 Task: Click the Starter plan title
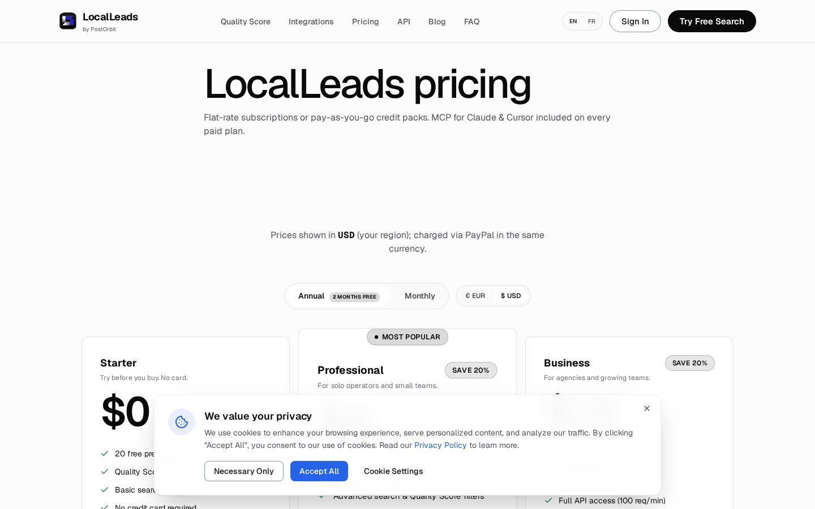(x=118, y=363)
